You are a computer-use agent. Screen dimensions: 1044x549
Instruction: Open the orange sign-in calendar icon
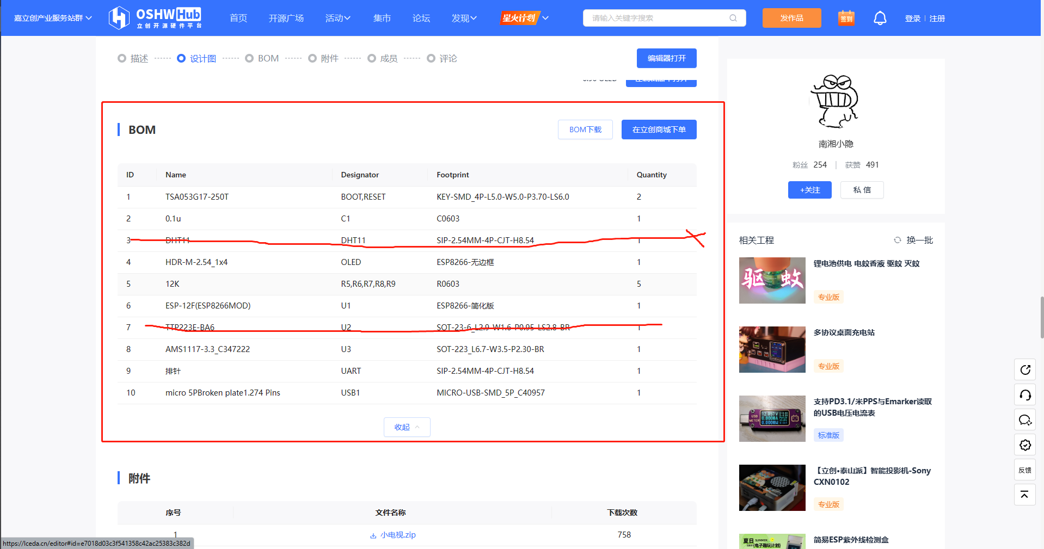(846, 18)
